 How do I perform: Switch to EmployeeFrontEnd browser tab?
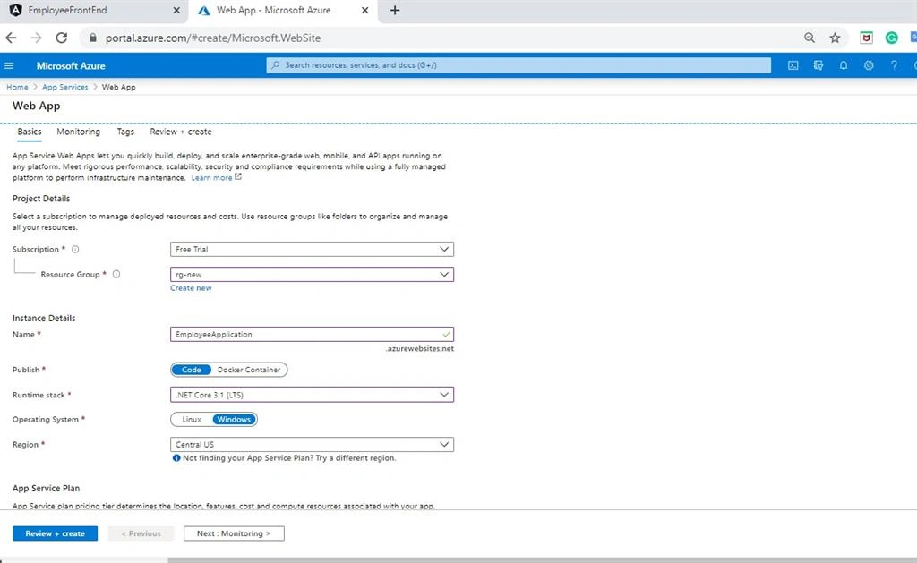point(93,11)
